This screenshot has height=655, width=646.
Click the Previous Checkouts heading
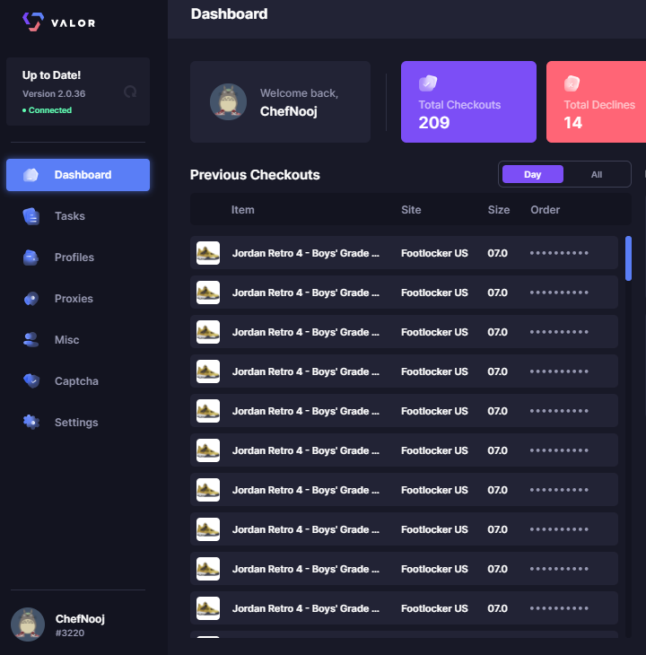pyautogui.click(x=255, y=175)
